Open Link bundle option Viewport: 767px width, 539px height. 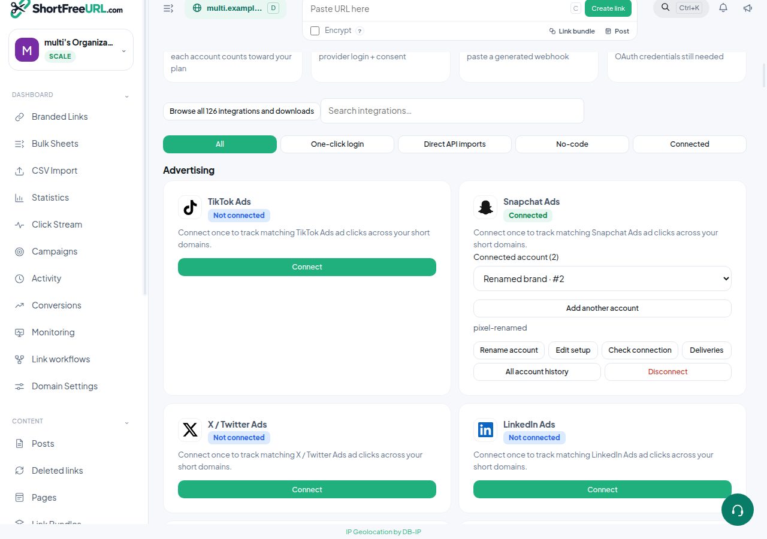coord(572,31)
